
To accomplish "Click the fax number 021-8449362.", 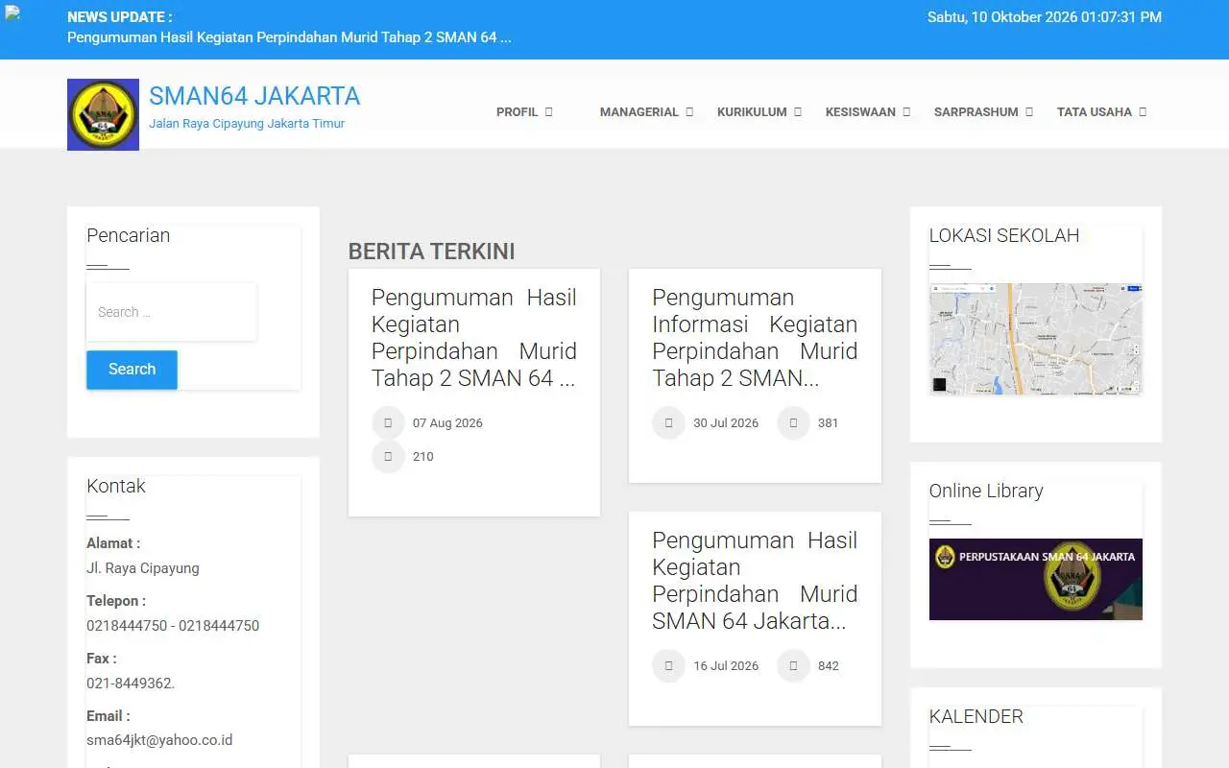I will (131, 683).
